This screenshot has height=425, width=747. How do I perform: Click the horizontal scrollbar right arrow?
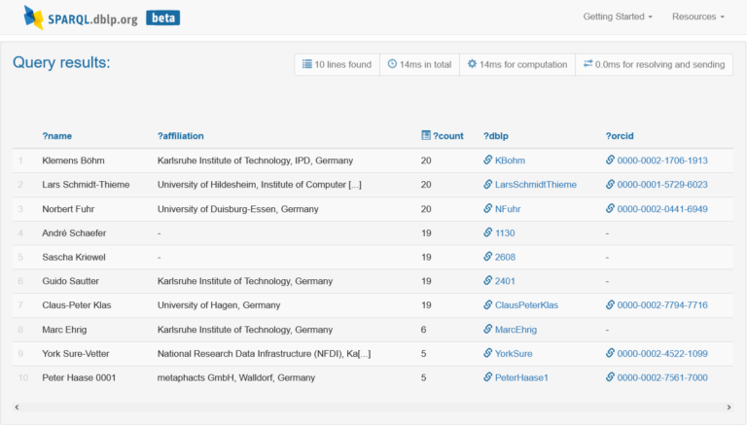click(x=729, y=407)
